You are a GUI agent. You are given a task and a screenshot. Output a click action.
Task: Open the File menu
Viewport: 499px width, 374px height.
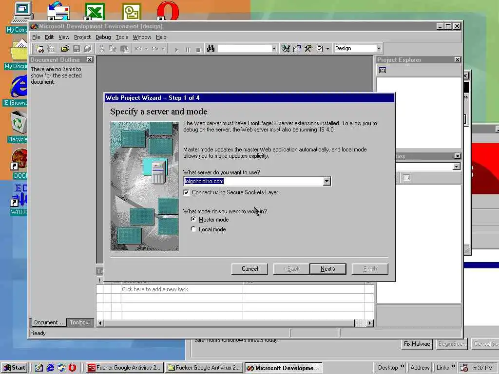[36, 37]
